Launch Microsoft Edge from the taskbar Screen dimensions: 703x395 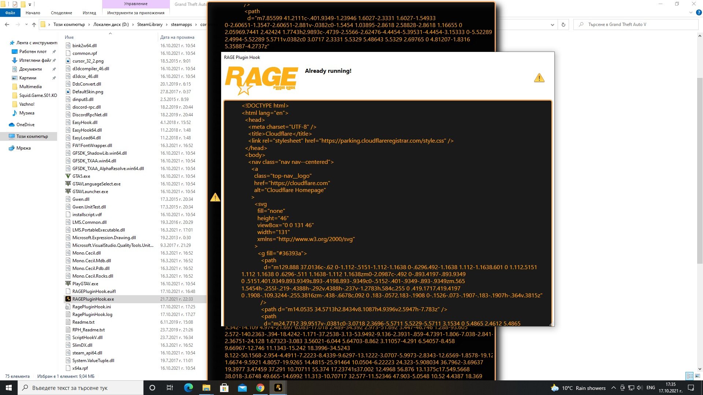tap(189, 388)
